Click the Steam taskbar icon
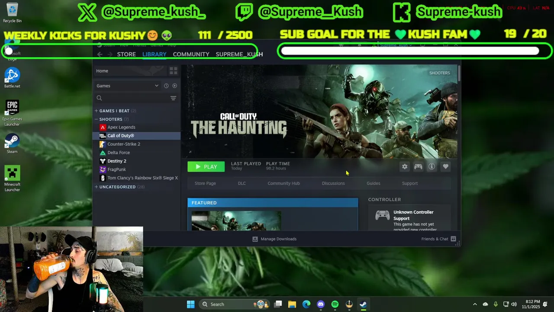 click(x=363, y=304)
